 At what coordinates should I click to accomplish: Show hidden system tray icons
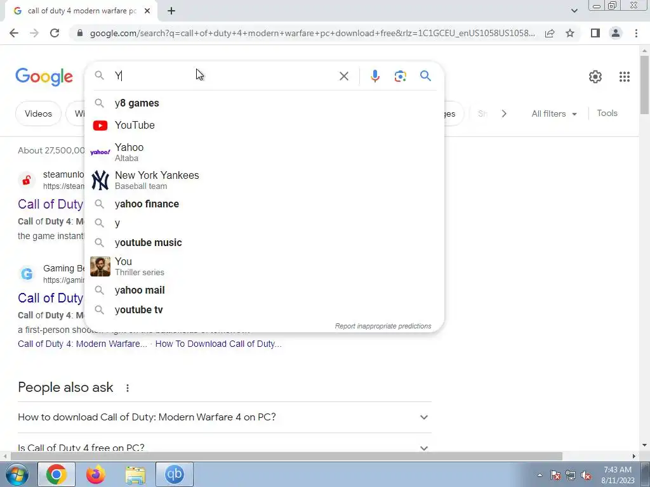coord(540,476)
